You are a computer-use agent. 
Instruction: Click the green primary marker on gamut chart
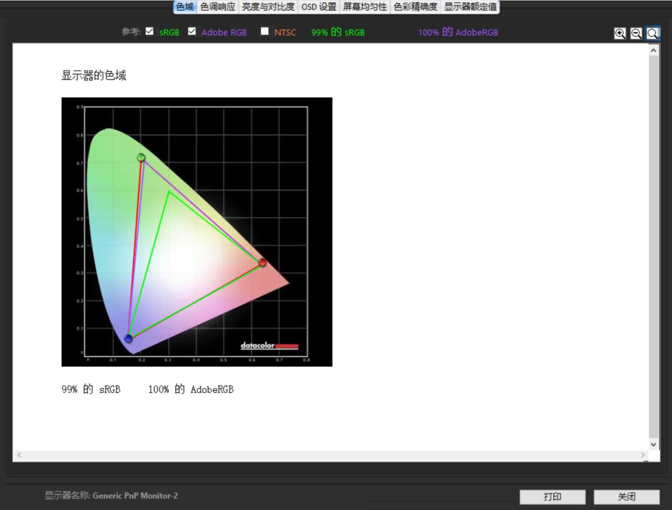(x=141, y=158)
